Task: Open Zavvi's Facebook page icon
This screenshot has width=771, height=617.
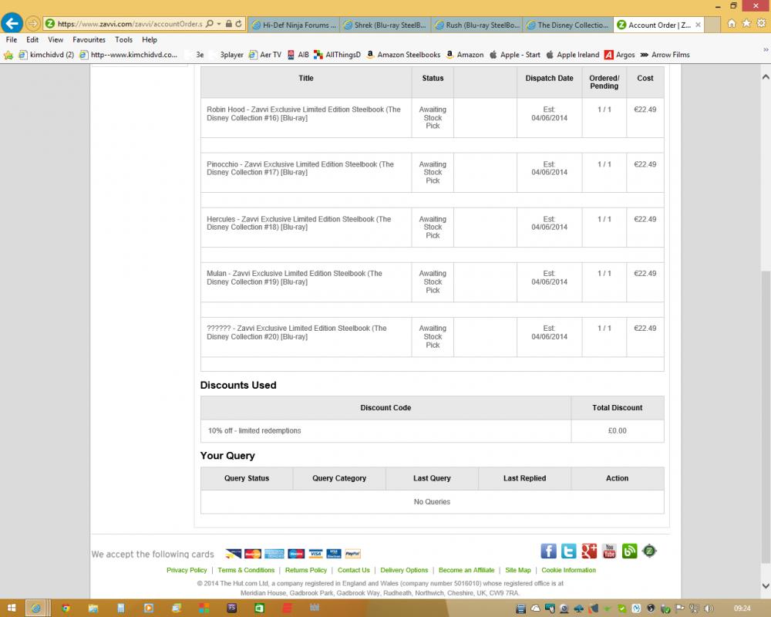Action: 549,551
